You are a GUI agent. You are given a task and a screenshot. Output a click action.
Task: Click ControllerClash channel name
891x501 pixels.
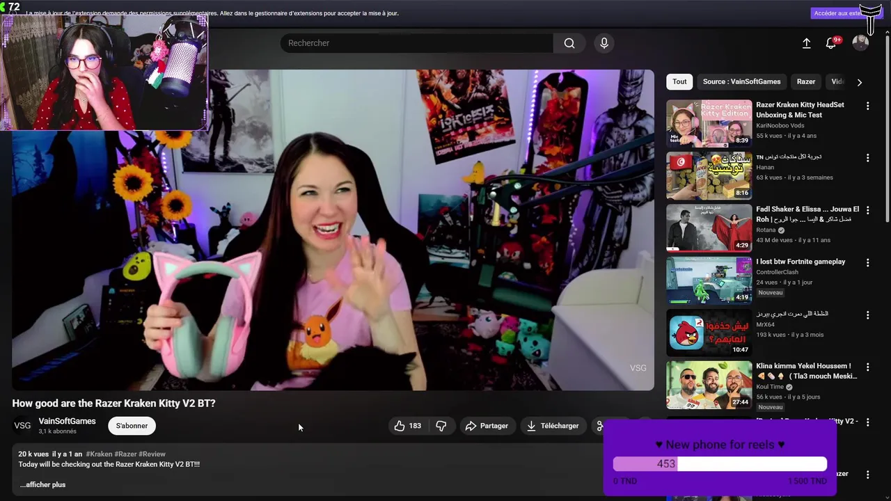[777, 272]
